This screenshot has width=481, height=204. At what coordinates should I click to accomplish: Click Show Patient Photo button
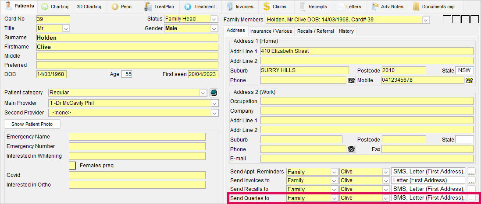click(x=32, y=124)
